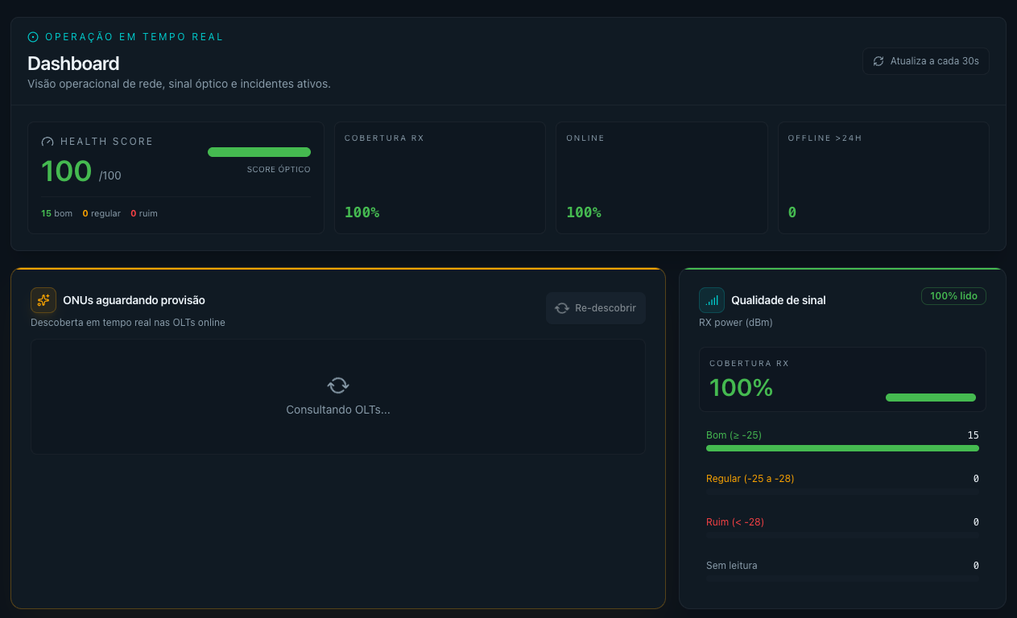
Task: Click the Health Score value 100
Action: pos(67,171)
